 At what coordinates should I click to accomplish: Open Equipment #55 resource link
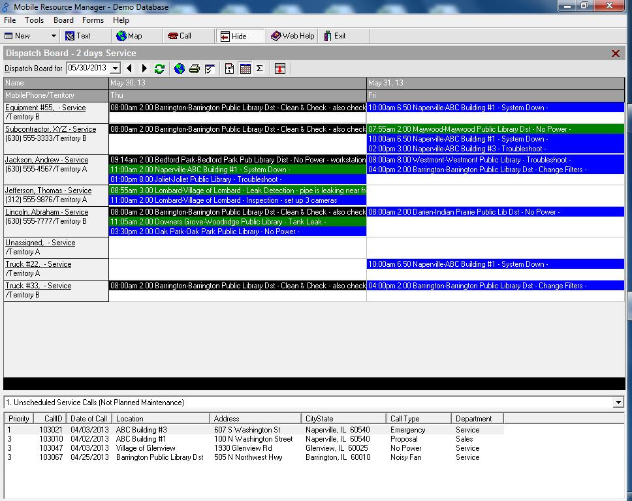pyautogui.click(x=46, y=108)
